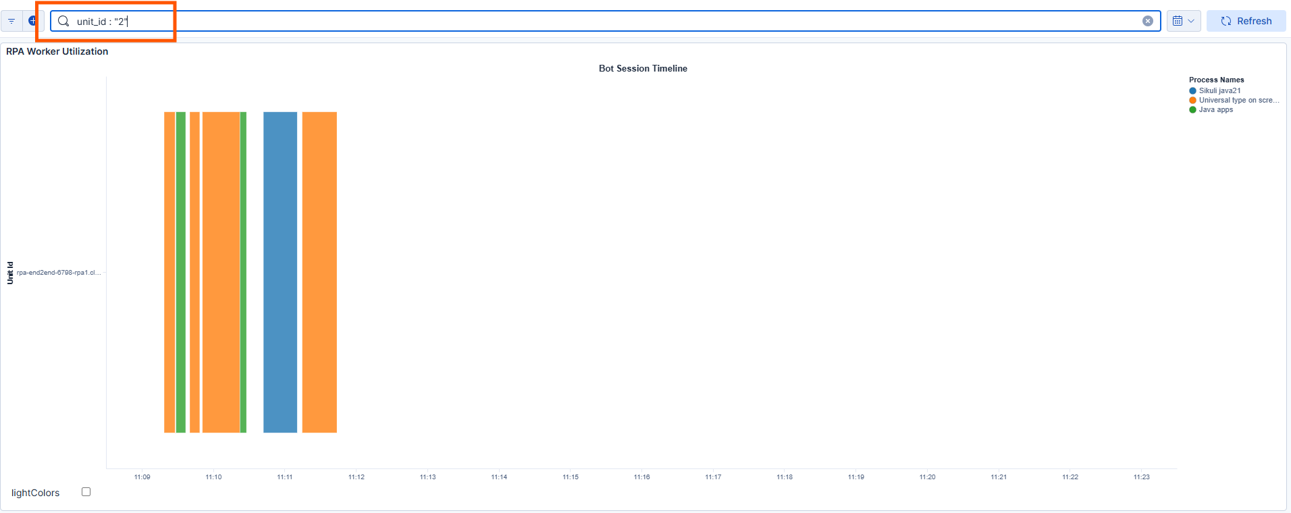Click the magnifier icon in query bar
This screenshot has height=513, width=1291.
(x=63, y=21)
